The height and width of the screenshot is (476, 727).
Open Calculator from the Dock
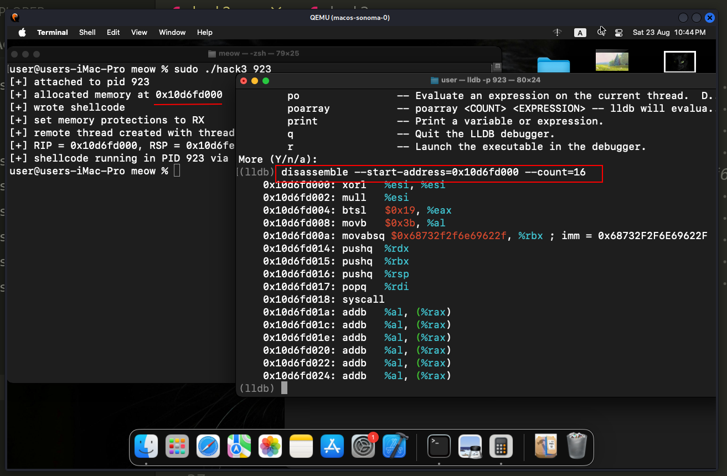(501, 446)
